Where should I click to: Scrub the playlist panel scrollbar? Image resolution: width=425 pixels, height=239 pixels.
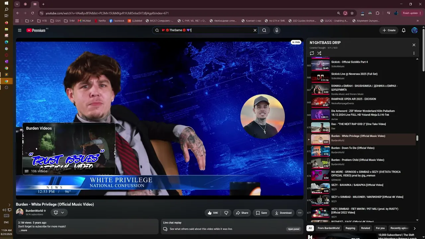click(417, 138)
